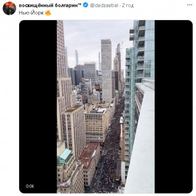
Task: Open the three-dot more options menu
Action: 190,5
